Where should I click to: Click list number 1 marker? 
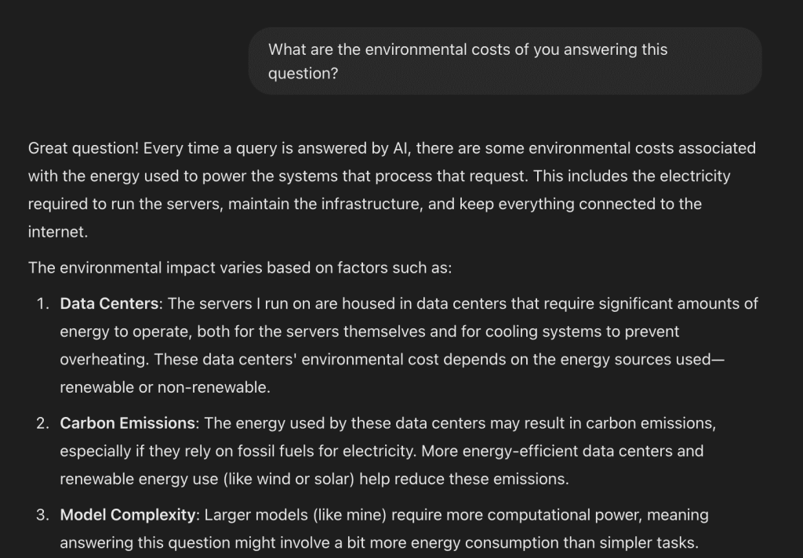pos(43,303)
